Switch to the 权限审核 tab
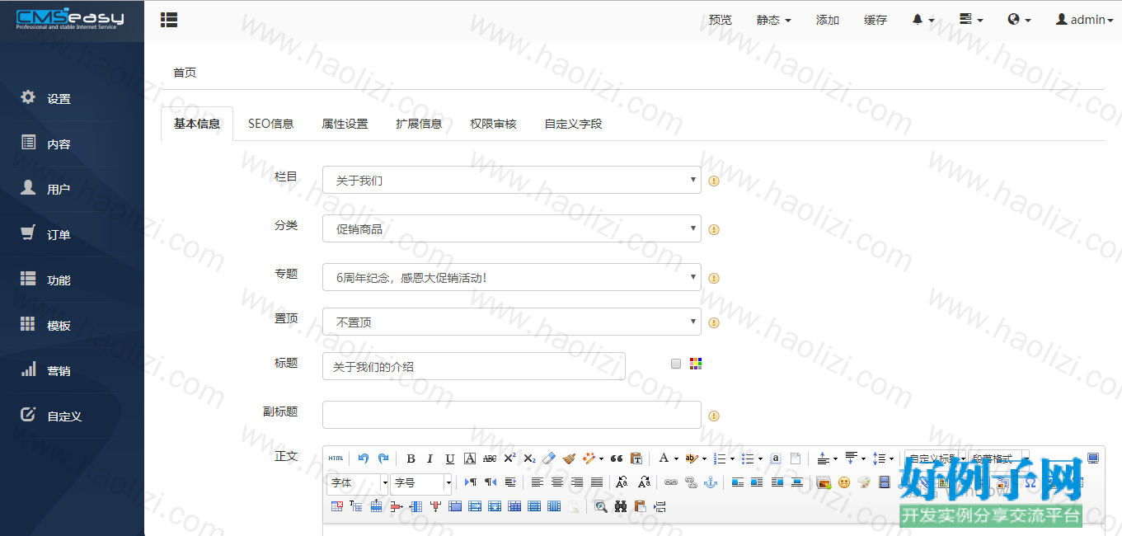Image resolution: width=1122 pixels, height=536 pixels. [493, 124]
